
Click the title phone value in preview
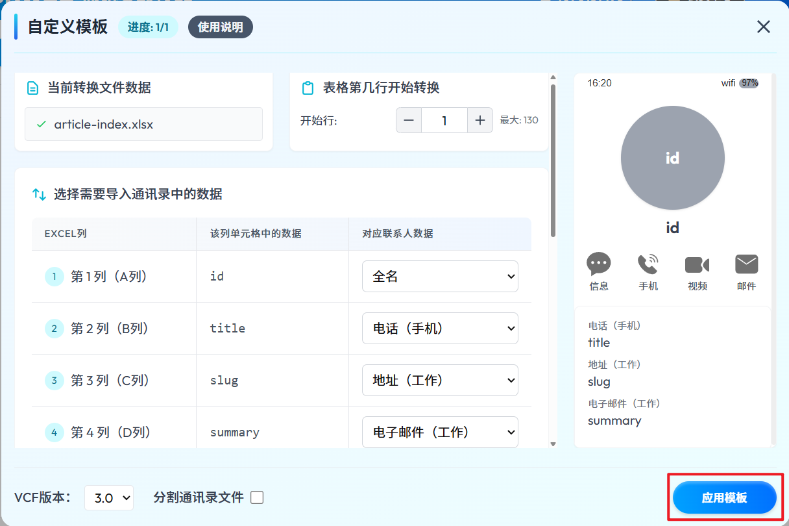tap(599, 342)
